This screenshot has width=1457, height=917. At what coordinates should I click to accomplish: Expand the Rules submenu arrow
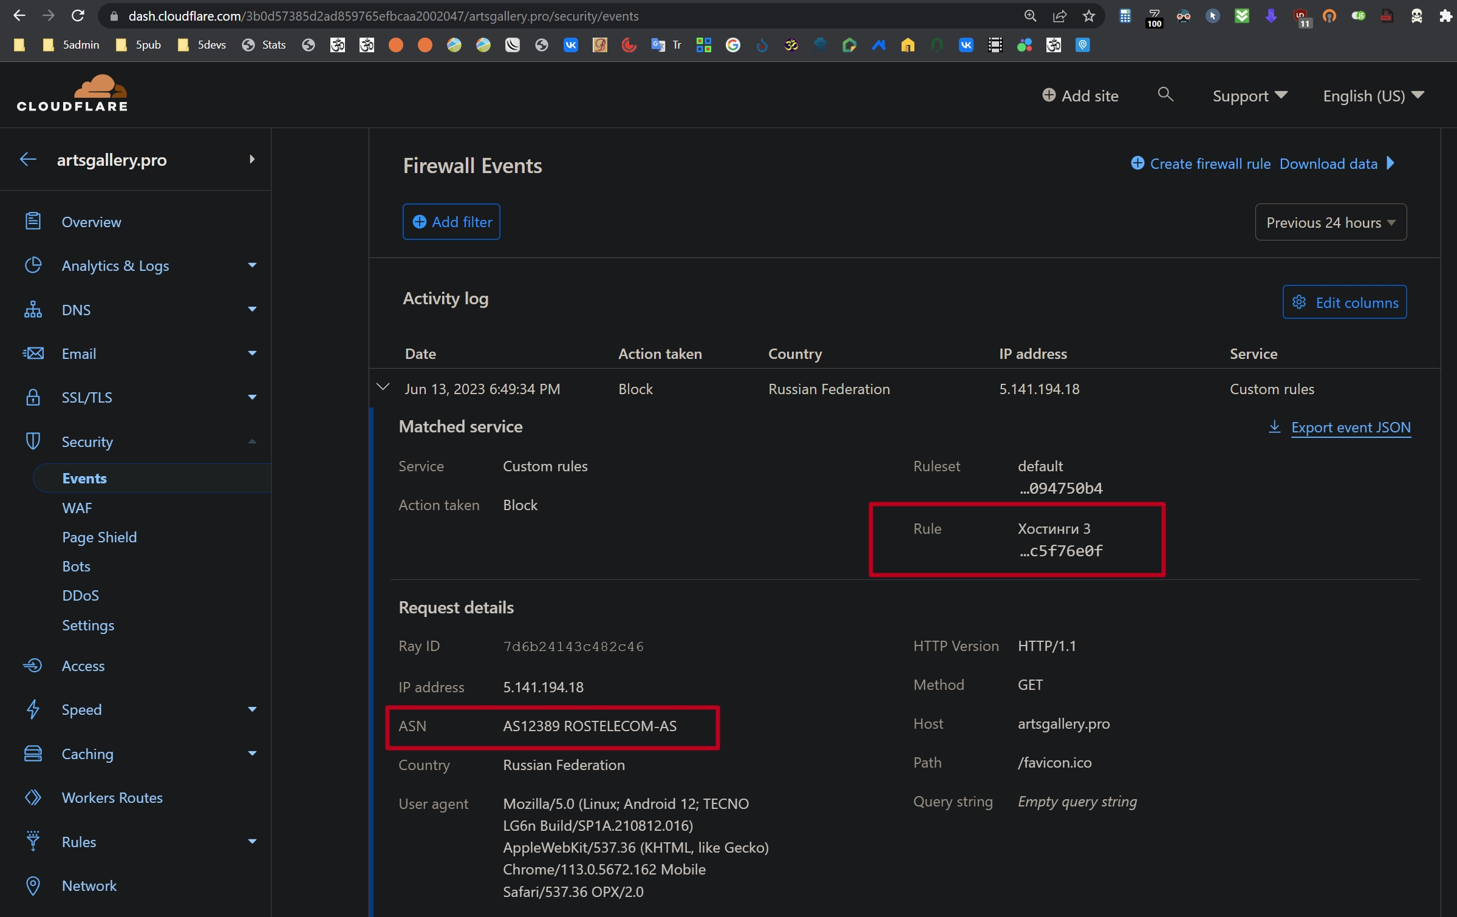tap(252, 842)
